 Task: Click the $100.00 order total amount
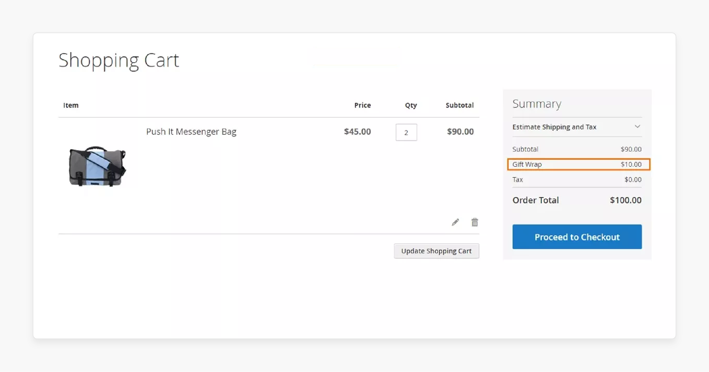(x=626, y=200)
